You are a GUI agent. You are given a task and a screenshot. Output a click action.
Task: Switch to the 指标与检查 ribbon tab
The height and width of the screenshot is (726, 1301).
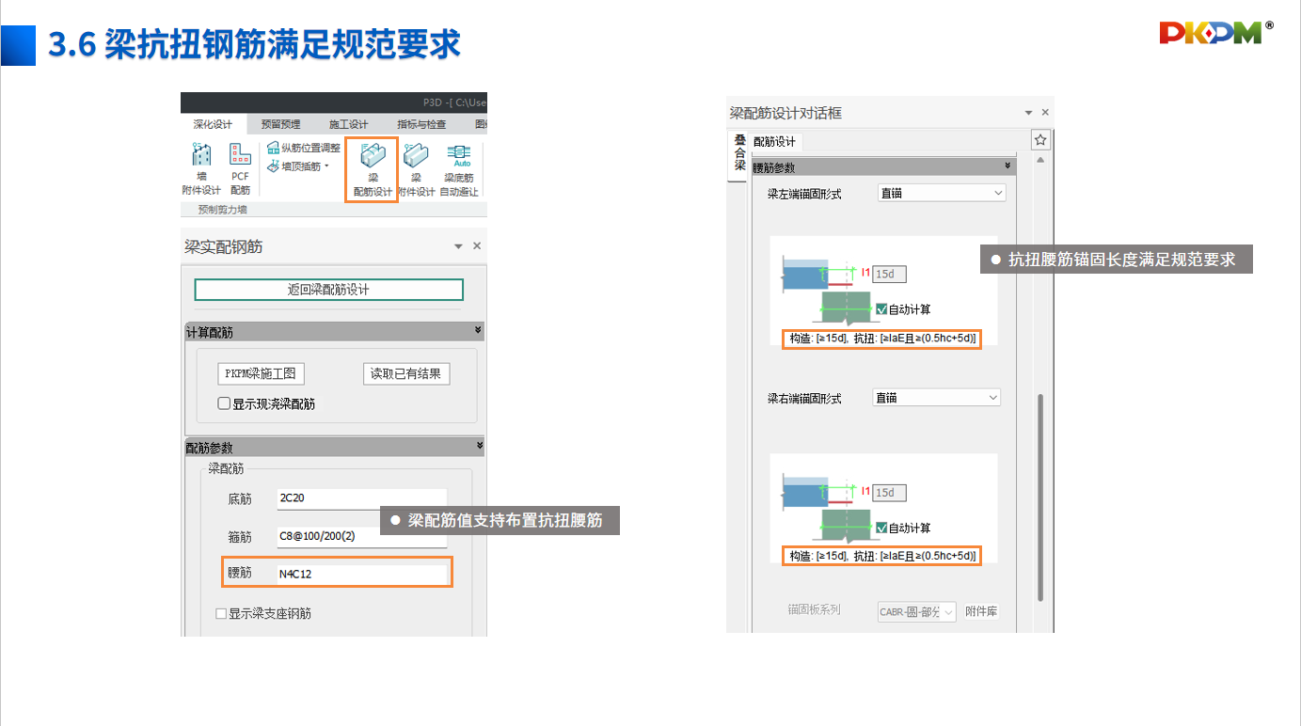(421, 124)
